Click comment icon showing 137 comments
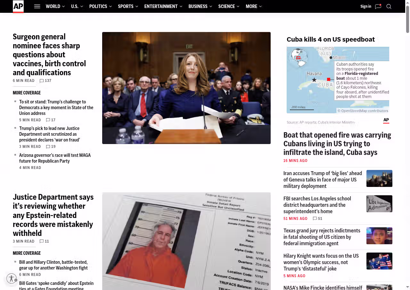410x290 pixels. pos(42,81)
